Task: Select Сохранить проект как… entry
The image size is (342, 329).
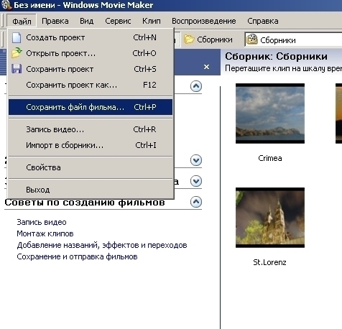Action: pyautogui.click(x=91, y=85)
